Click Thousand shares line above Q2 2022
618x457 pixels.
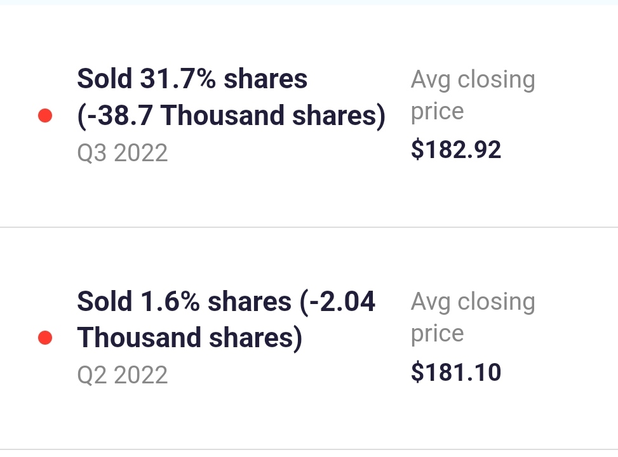pos(189,338)
